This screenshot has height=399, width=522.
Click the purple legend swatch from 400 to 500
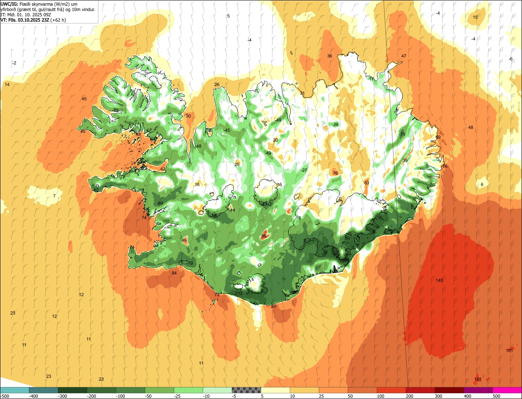[x=478, y=390]
